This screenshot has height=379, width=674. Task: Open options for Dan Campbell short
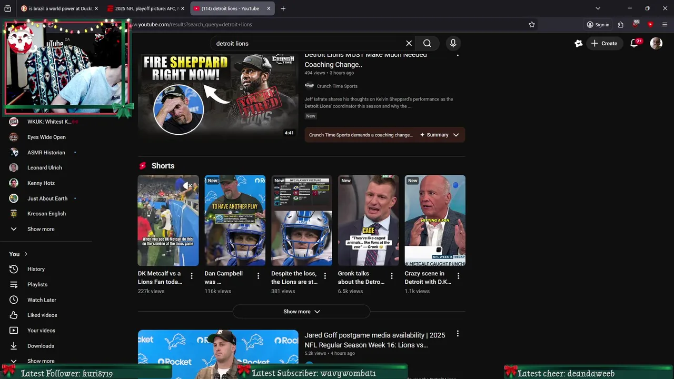pos(258,276)
